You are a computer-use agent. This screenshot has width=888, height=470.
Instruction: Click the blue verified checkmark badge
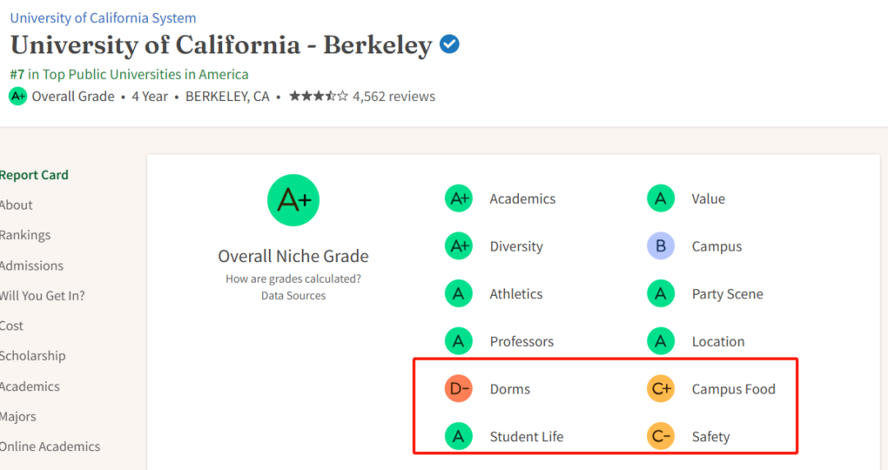[x=450, y=44]
